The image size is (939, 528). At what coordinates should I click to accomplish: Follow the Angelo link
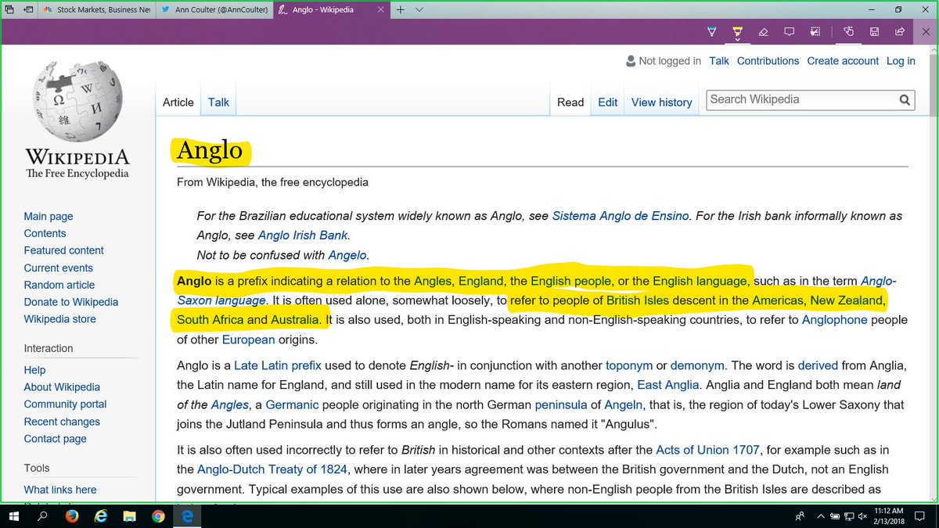[x=347, y=255]
